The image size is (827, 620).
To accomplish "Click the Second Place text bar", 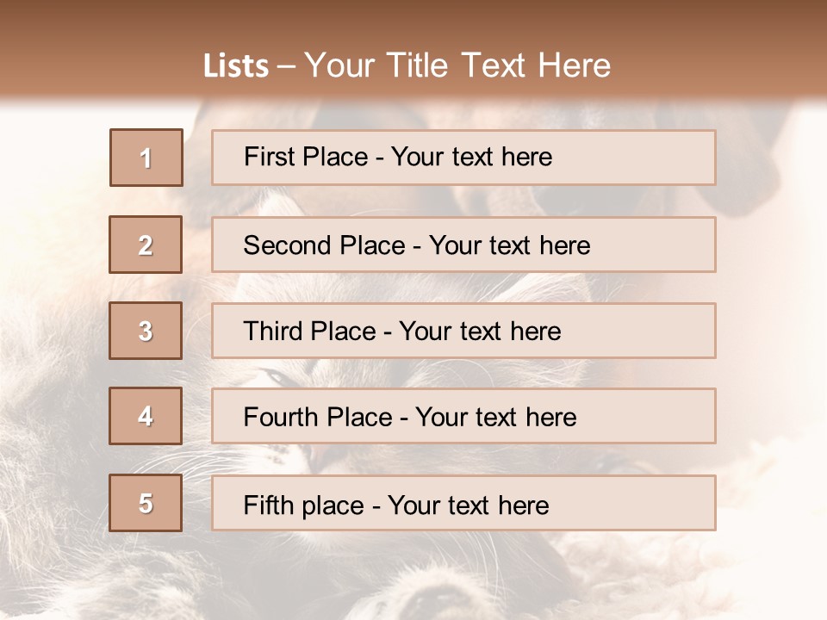I will tap(463, 245).
